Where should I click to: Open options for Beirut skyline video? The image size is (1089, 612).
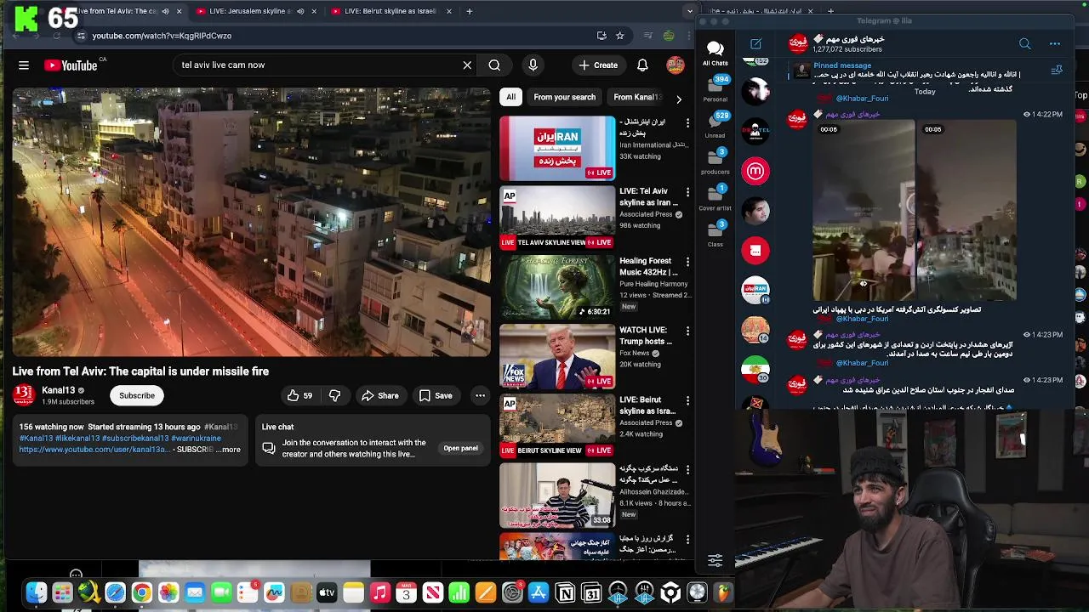[x=687, y=400]
